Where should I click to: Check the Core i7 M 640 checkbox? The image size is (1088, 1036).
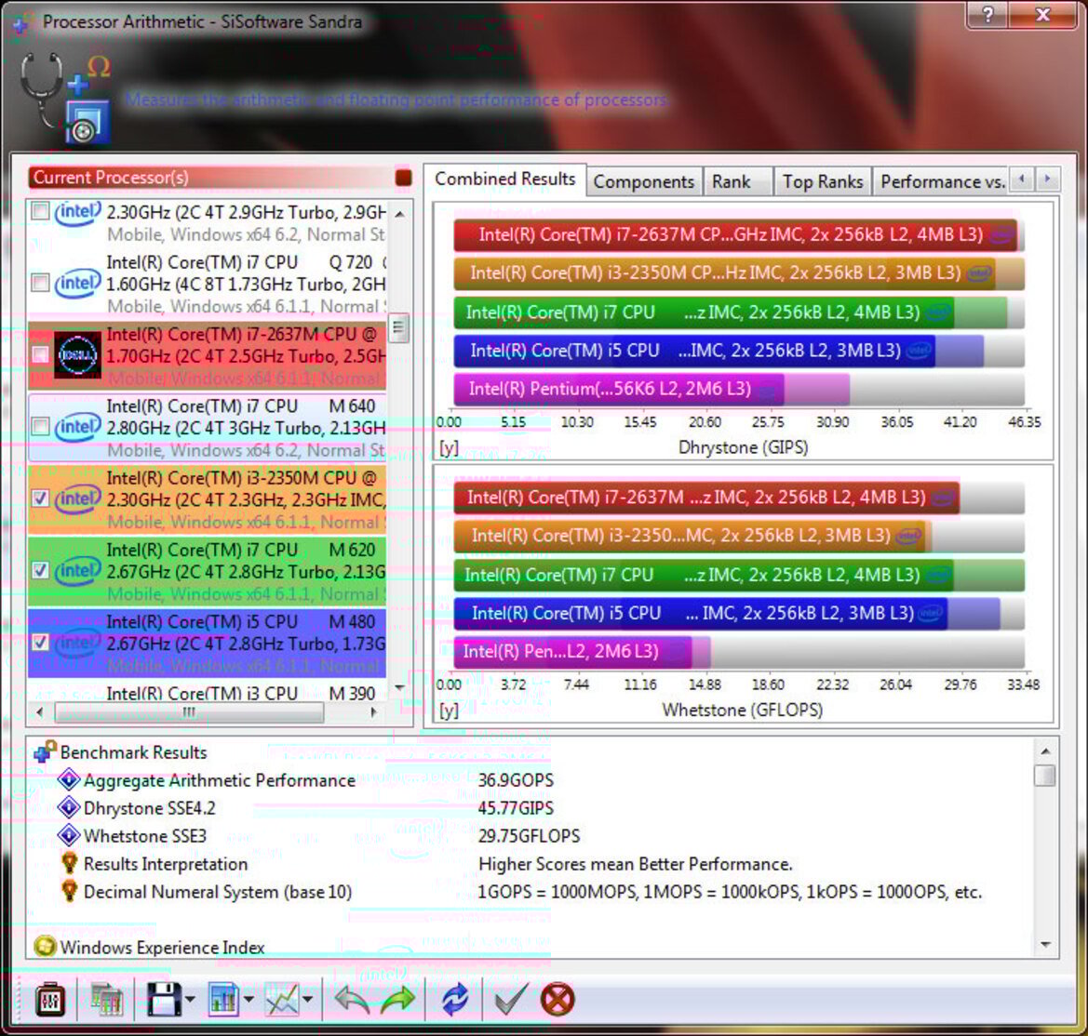tap(40, 427)
